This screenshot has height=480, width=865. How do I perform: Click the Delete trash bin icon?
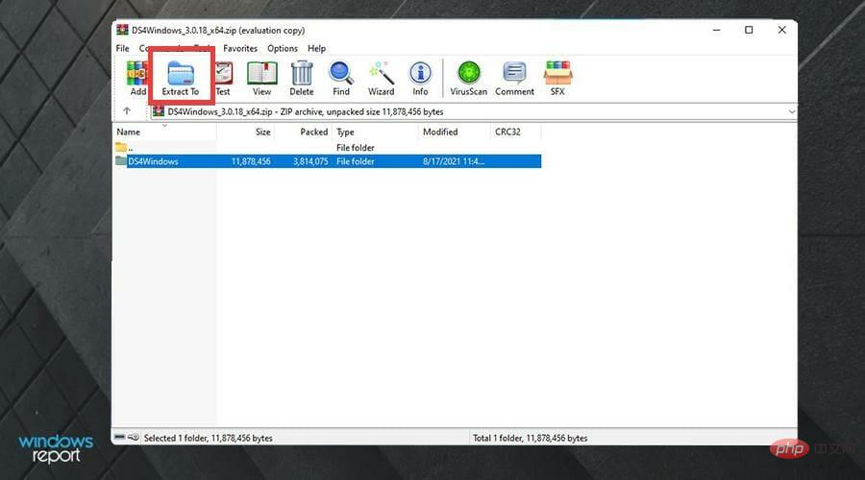302,78
